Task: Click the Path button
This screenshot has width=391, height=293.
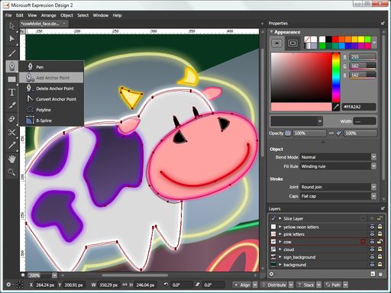Action: point(333,285)
